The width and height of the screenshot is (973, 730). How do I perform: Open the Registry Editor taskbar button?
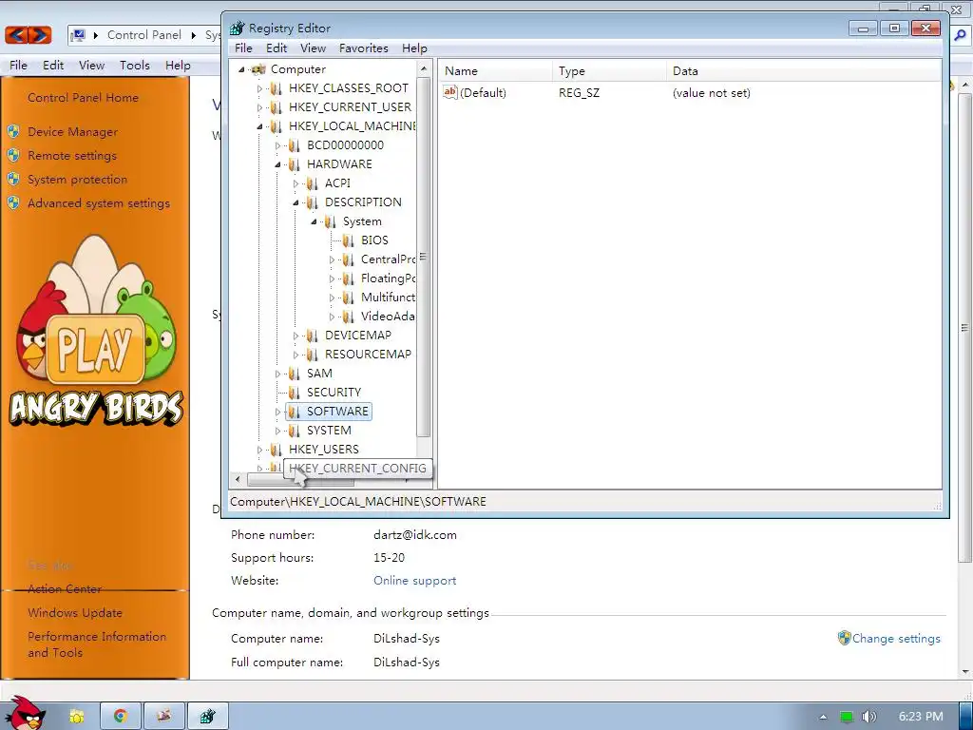pyautogui.click(x=208, y=717)
